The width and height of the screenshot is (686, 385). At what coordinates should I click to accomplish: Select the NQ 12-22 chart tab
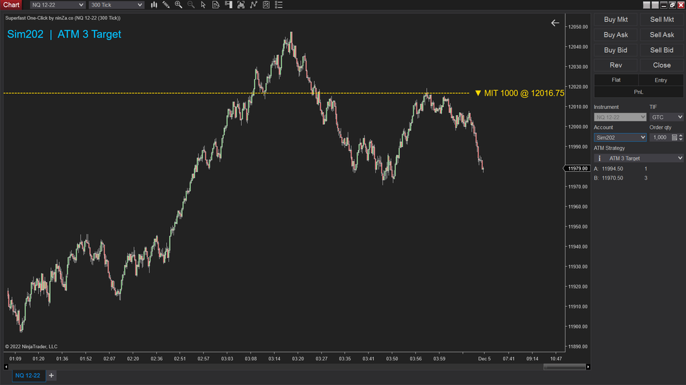(27, 376)
